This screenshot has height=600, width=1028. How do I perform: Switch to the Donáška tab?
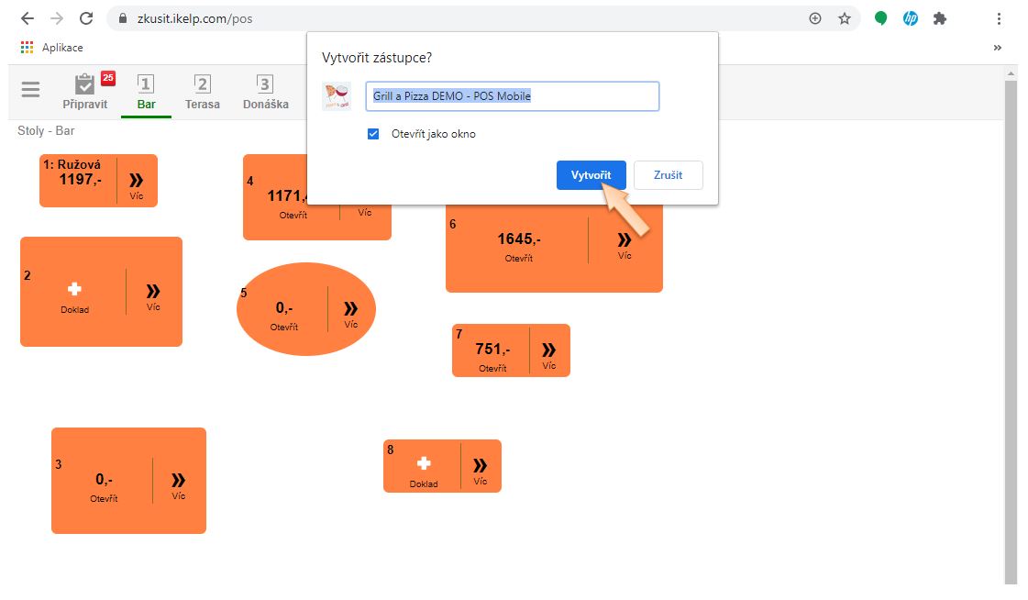(265, 92)
